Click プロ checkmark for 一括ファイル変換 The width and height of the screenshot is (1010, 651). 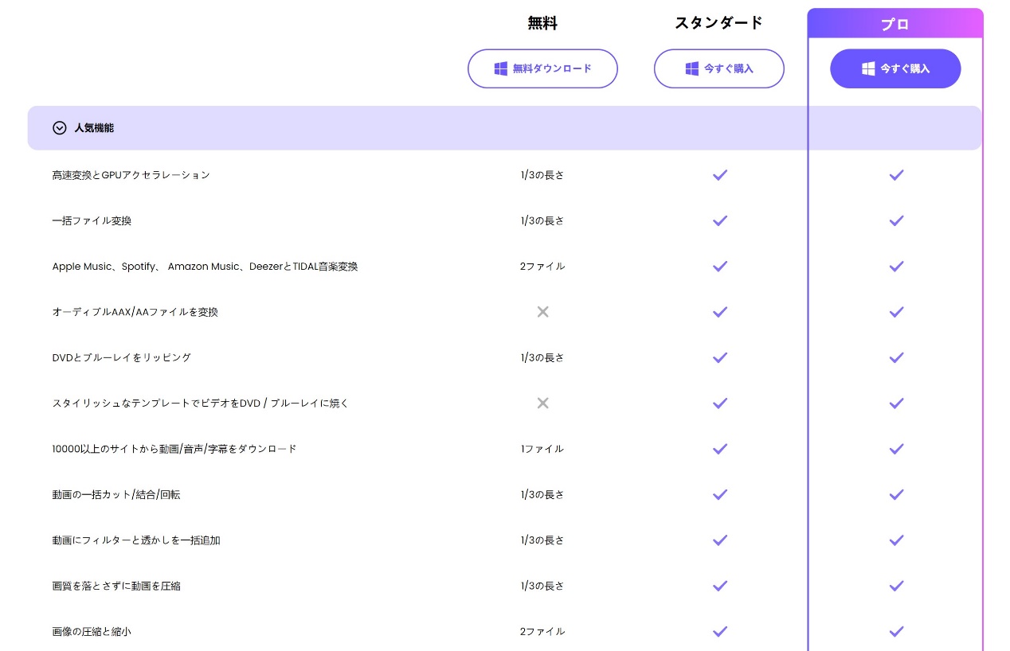coord(896,220)
